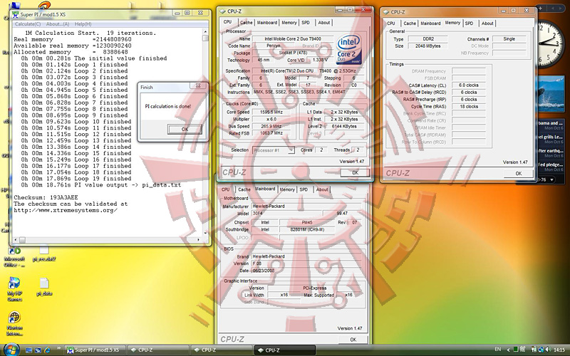The image size is (570, 356).
Task: Activate Super PI / mod1.5 XS taskbar button
Action: [96, 350]
